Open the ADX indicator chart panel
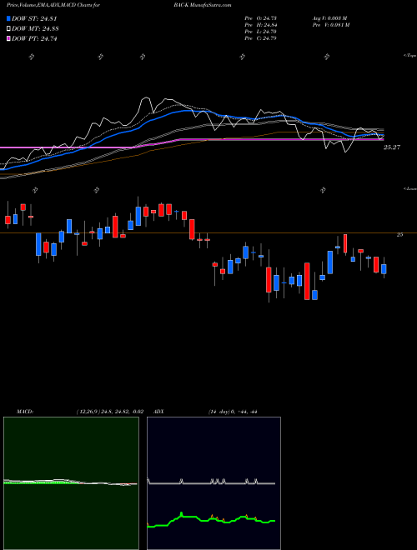The width and height of the screenshot is (417, 550). click(x=214, y=483)
